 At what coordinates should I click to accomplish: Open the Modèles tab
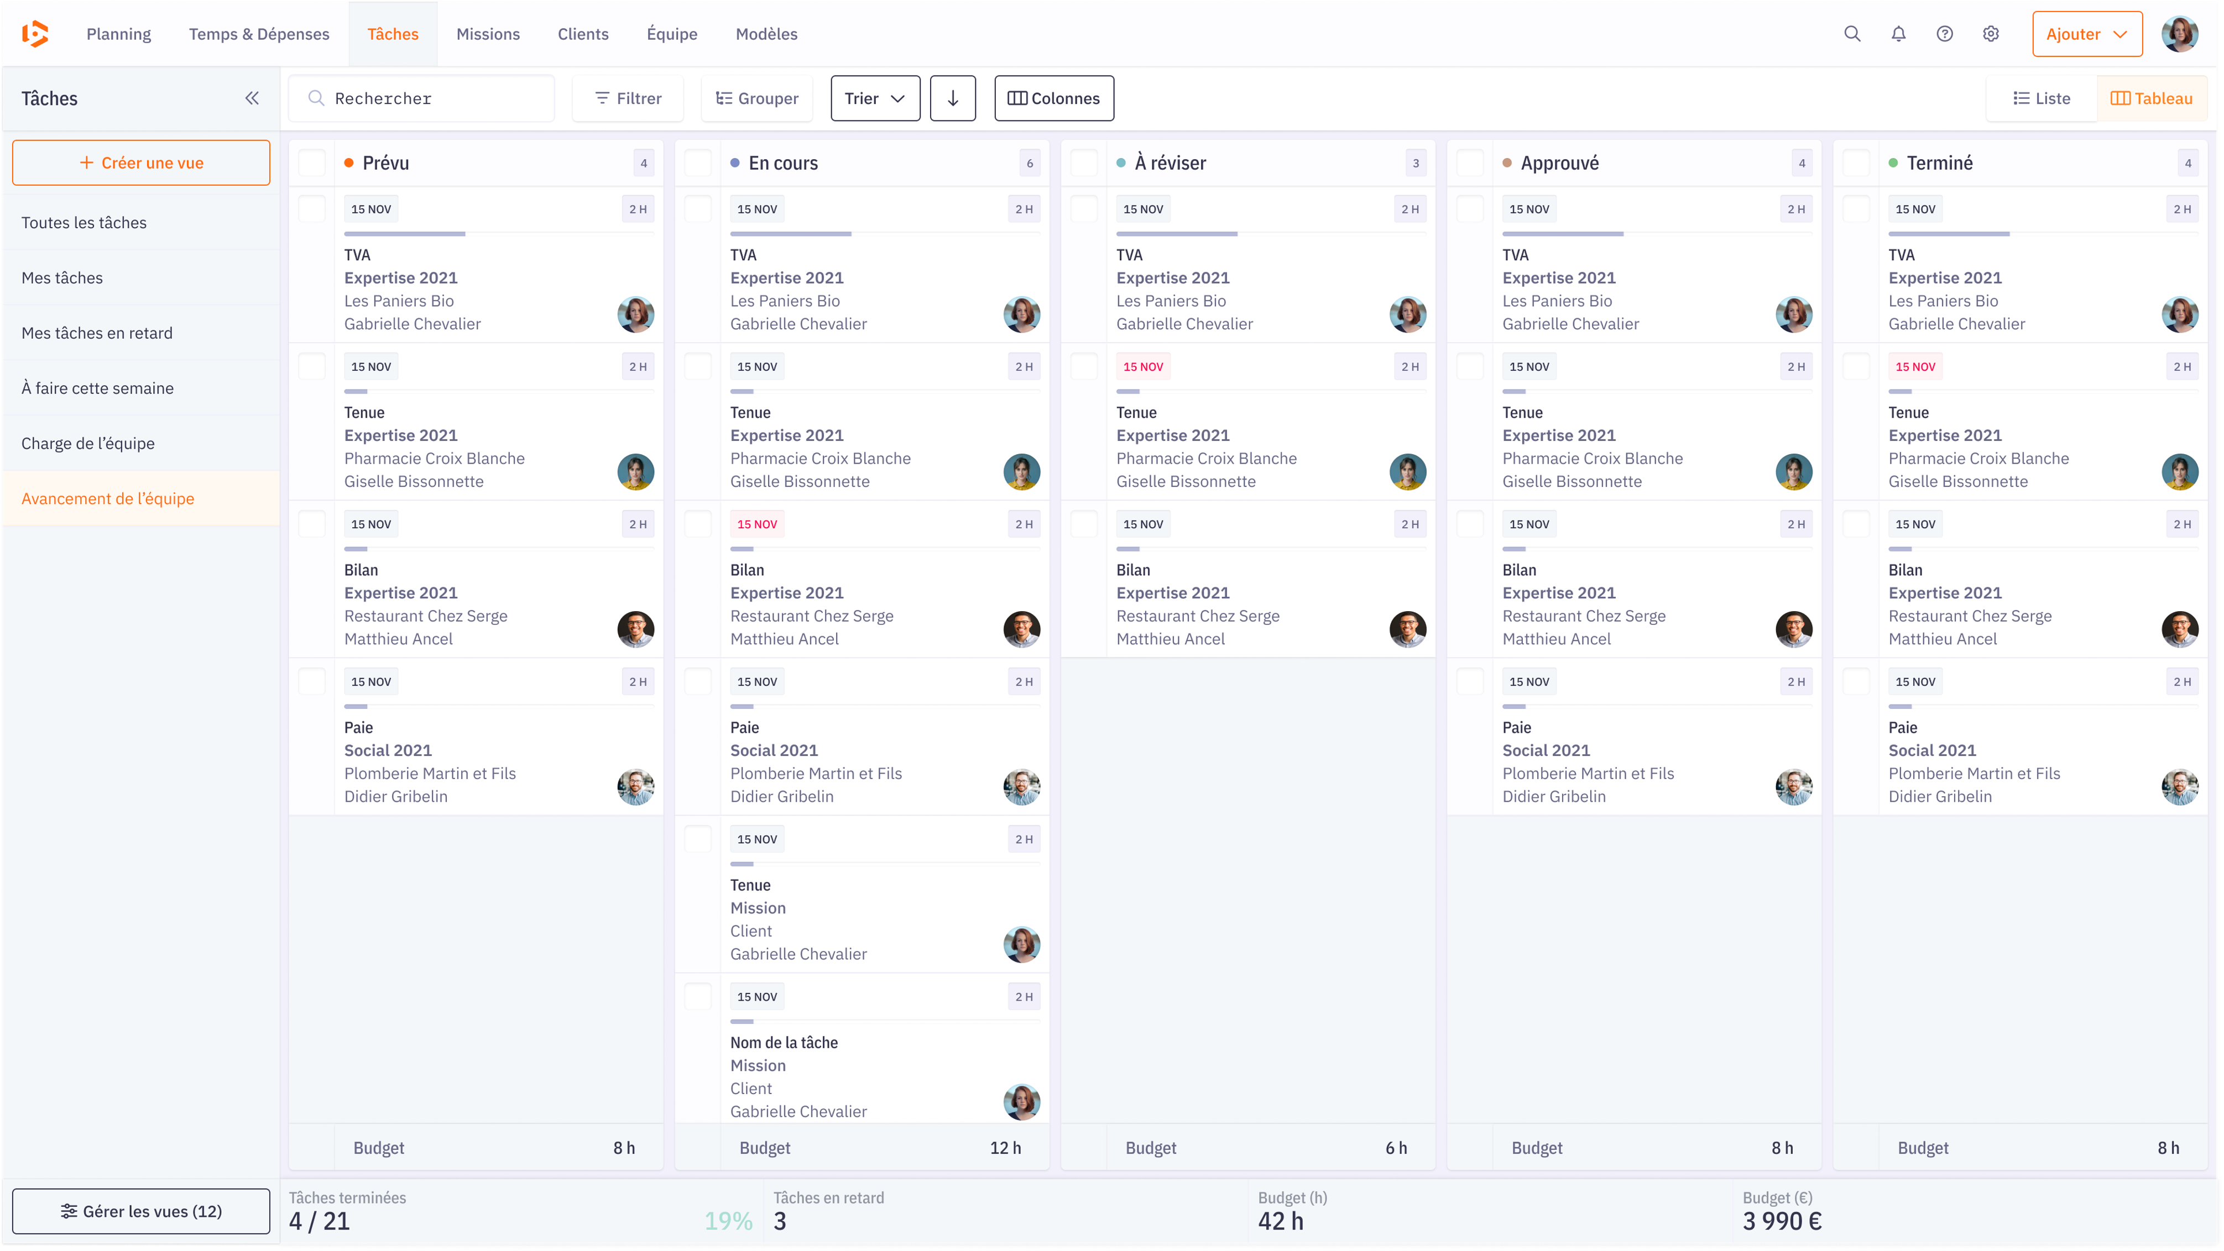766,34
